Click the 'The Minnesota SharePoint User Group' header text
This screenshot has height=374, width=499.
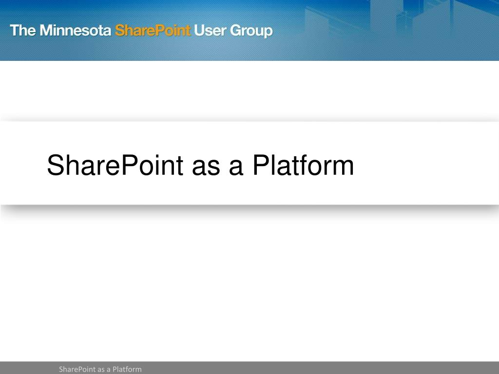tap(141, 31)
